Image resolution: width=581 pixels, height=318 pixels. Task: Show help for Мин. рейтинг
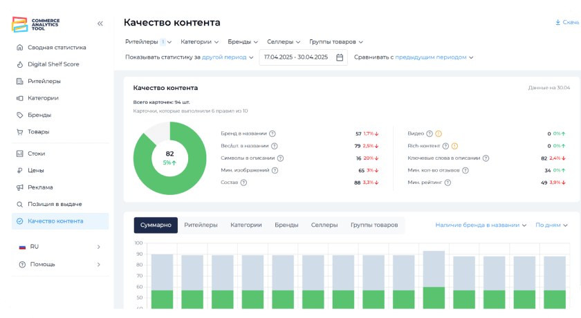448,183
